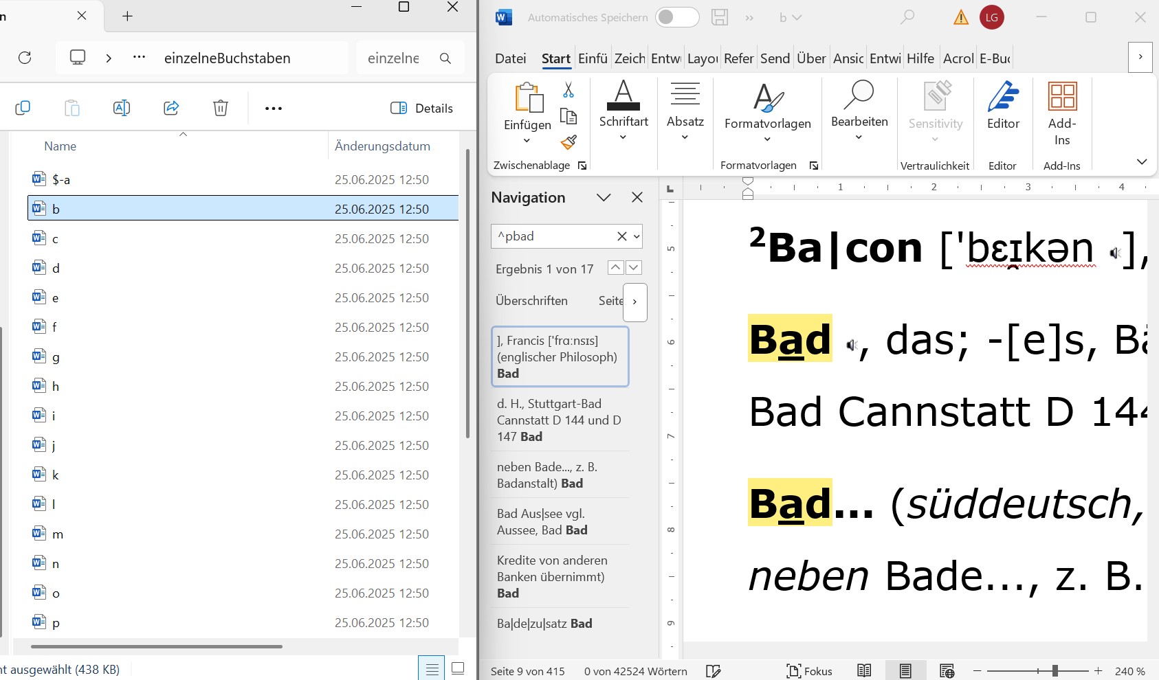Click the Copy icon in Zwischenablage
This screenshot has width=1159, height=680.
(x=569, y=116)
